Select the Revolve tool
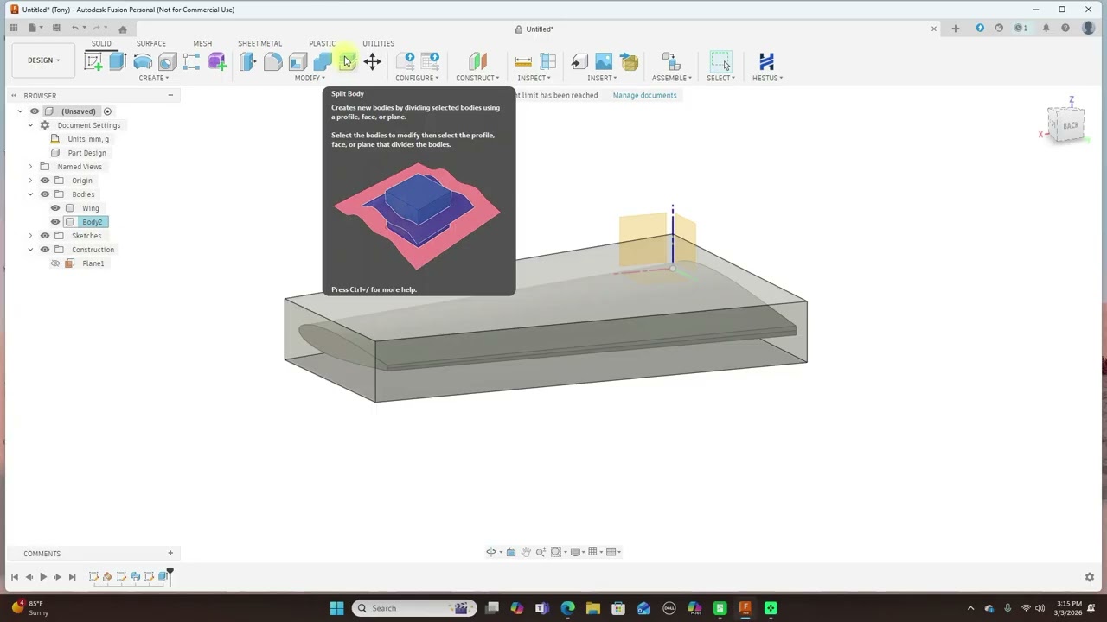 point(143,61)
